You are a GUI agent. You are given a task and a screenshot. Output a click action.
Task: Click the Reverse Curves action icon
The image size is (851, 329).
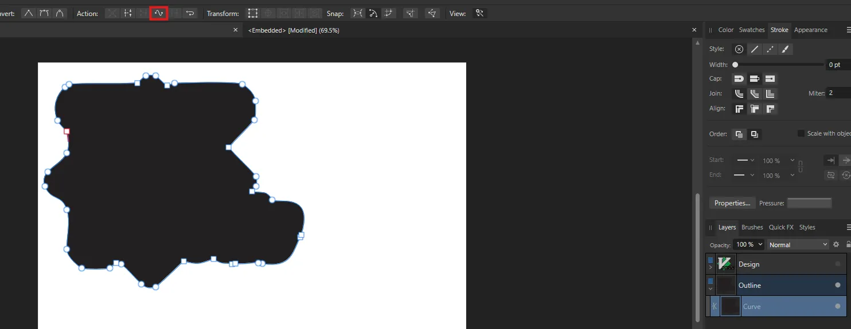(x=190, y=13)
